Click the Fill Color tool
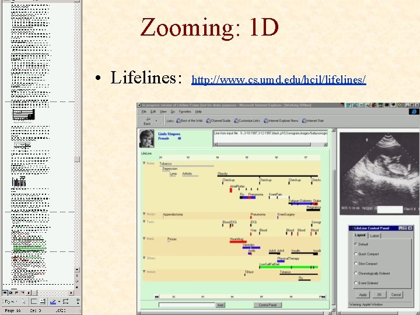The height and width of the screenshot is (315, 420). (x=53, y=302)
